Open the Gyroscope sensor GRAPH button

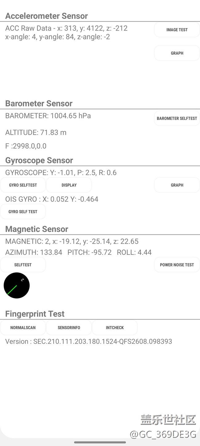click(x=177, y=185)
